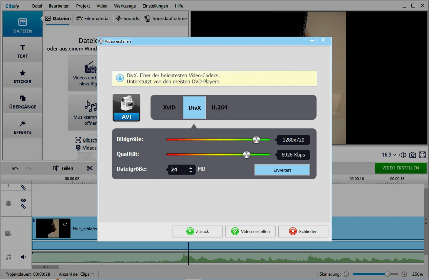This screenshot has height=280, width=429.
Task: Click the zoom-in plus scaling icon
Action: [x=404, y=274]
